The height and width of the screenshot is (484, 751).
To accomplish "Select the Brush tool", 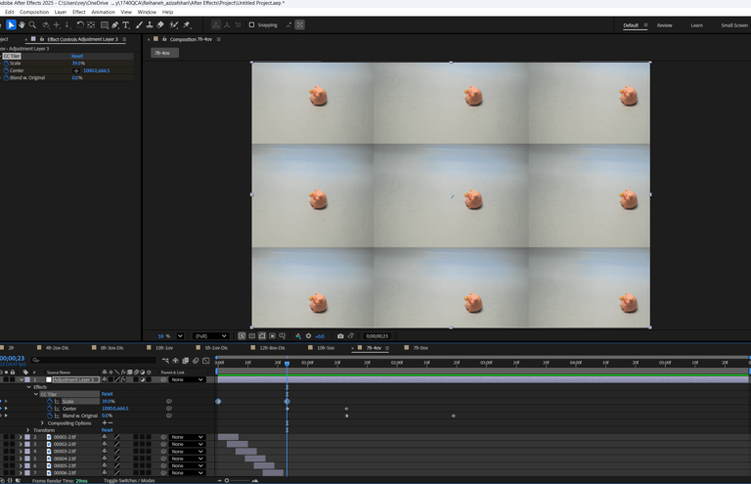I will pyautogui.click(x=139, y=24).
